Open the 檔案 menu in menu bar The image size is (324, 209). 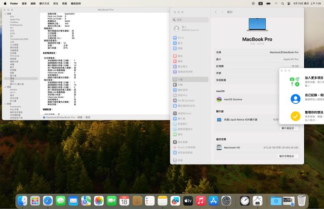pyautogui.click(x=25, y=3)
